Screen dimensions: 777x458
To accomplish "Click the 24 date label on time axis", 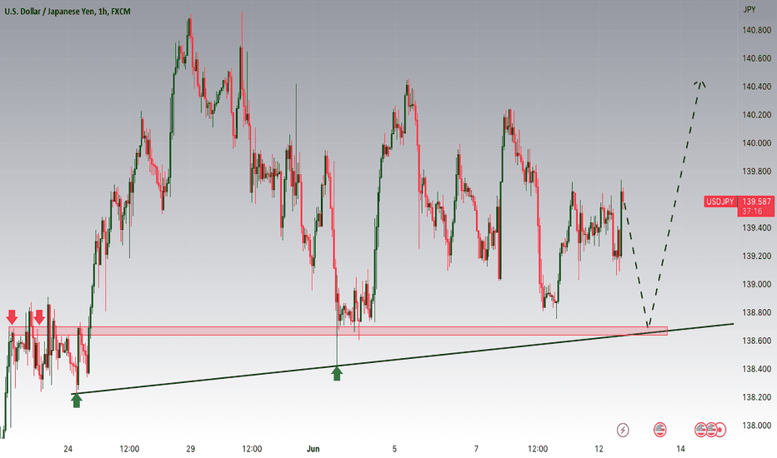I will tap(68, 449).
